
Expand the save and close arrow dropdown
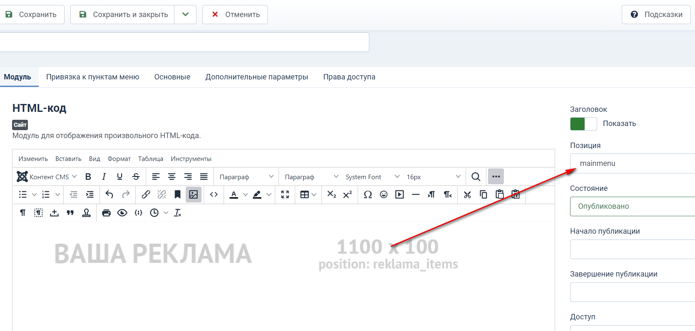tap(185, 15)
